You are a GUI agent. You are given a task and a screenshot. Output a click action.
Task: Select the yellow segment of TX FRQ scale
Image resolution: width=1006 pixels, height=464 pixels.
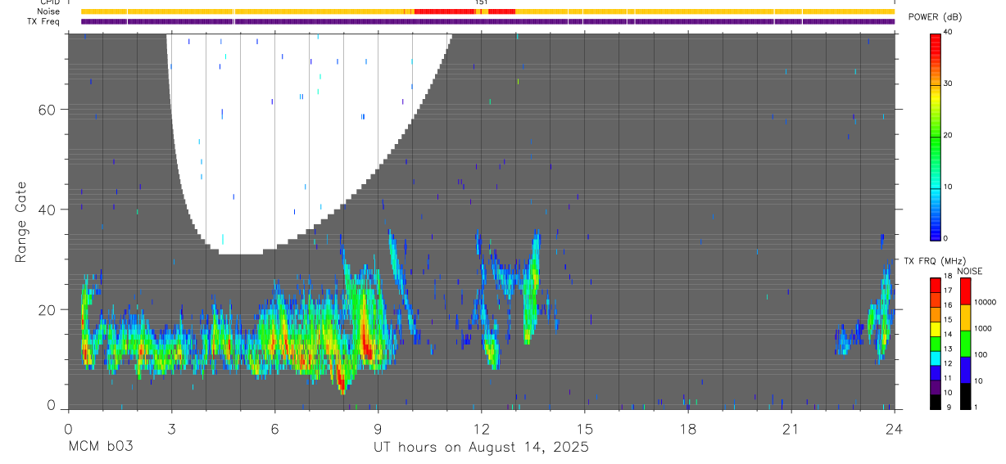click(x=936, y=330)
